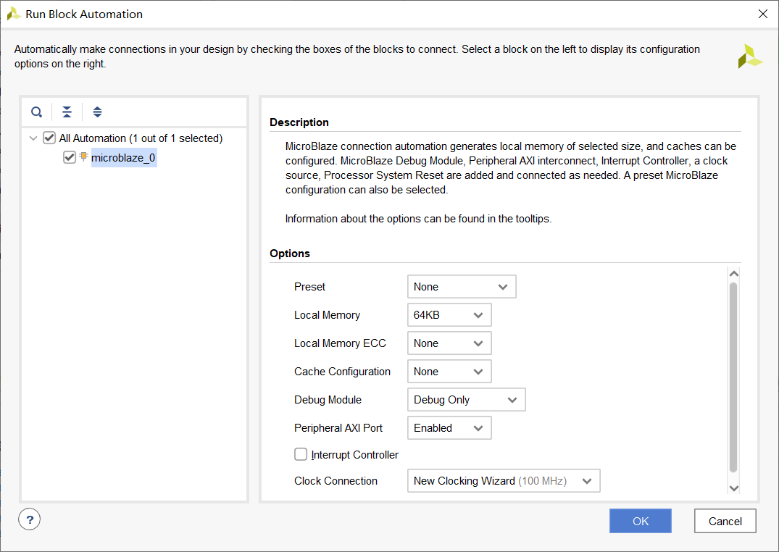Click the microblaze_0 block icon
Image resolution: width=779 pixels, height=552 pixels.
coord(84,157)
